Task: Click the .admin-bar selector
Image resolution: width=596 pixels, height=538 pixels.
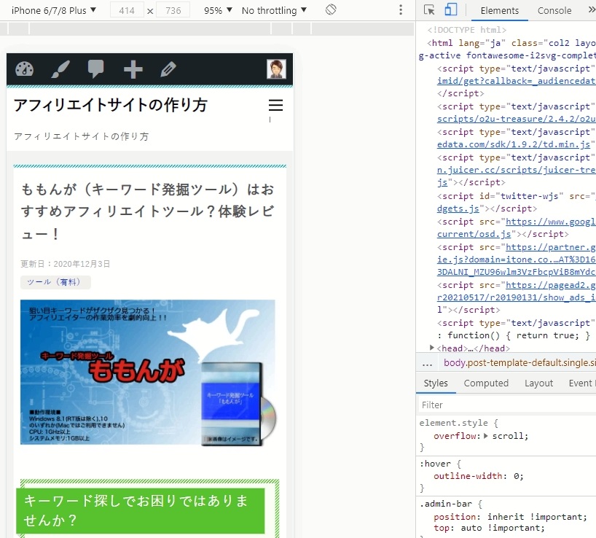Action: point(445,504)
